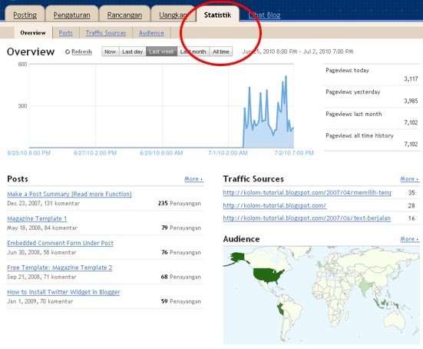
Task: Open the Uangkan tab
Action: pos(173,15)
